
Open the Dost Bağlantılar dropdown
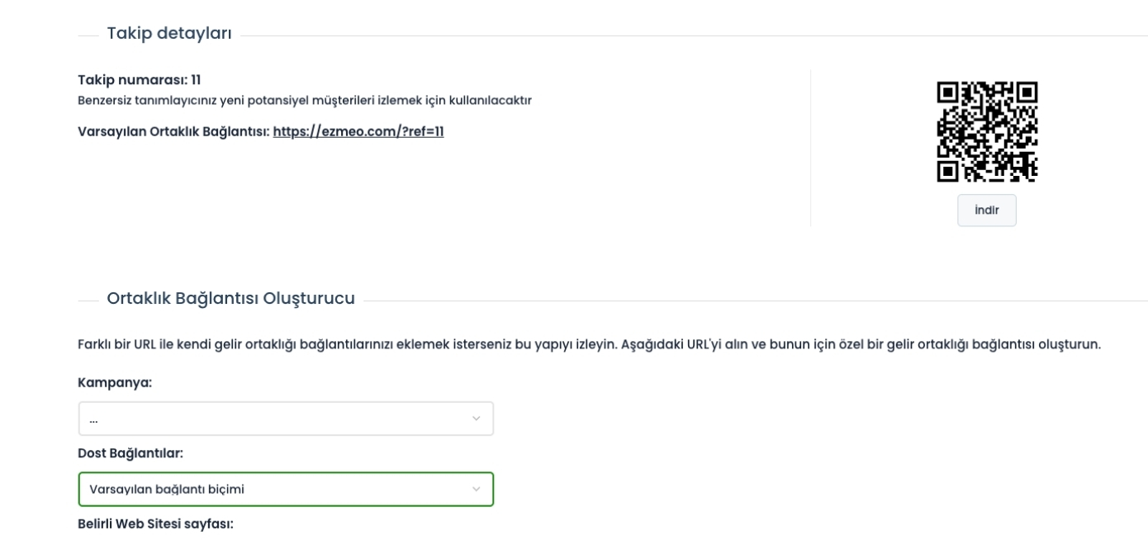tap(286, 489)
